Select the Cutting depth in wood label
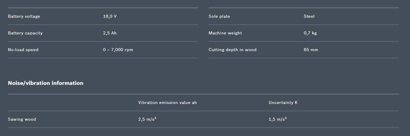Viewport: 410px width, 136px height. (233, 50)
